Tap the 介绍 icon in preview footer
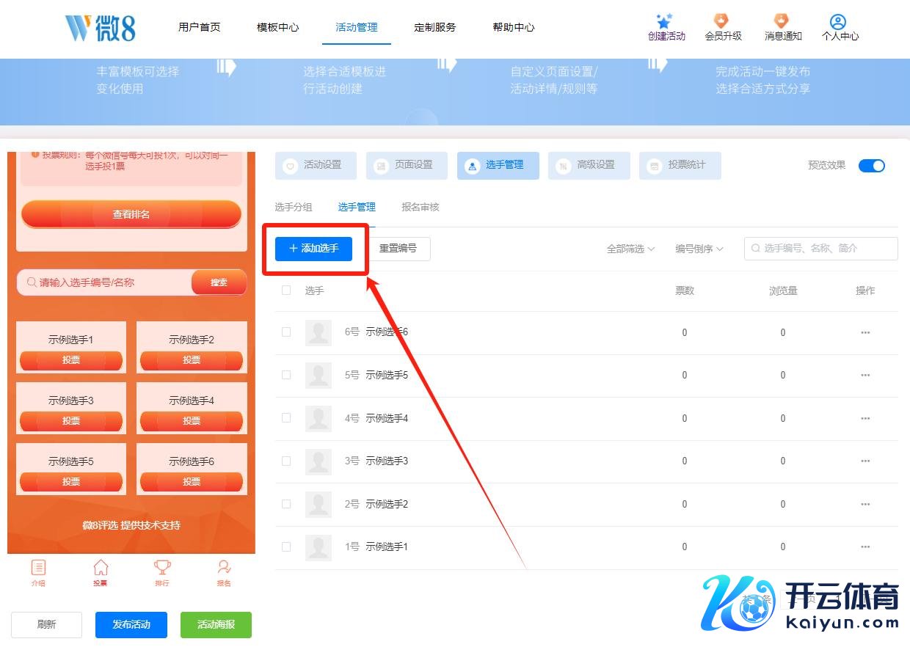 pyautogui.click(x=38, y=568)
